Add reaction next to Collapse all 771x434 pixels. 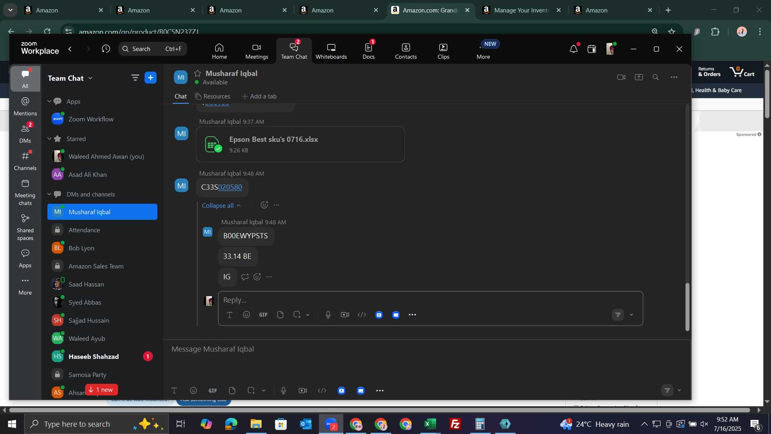(x=264, y=205)
